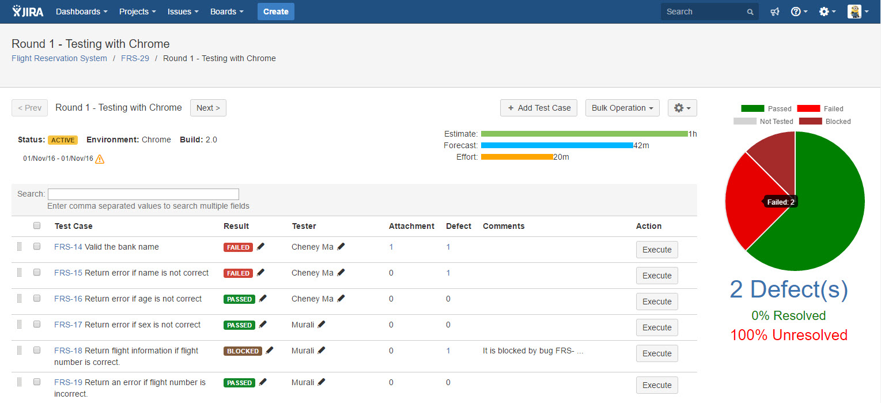Click search magnifier icon in header
This screenshot has height=403, width=881.
coord(750,12)
